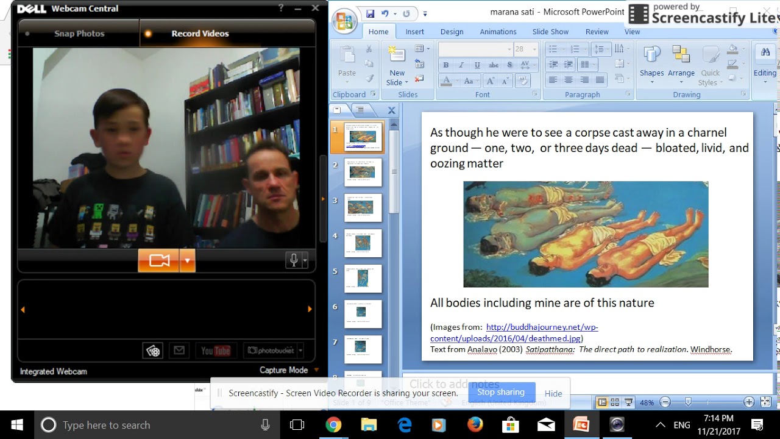
Task: Click the Delete slide icon
Action: [419, 79]
